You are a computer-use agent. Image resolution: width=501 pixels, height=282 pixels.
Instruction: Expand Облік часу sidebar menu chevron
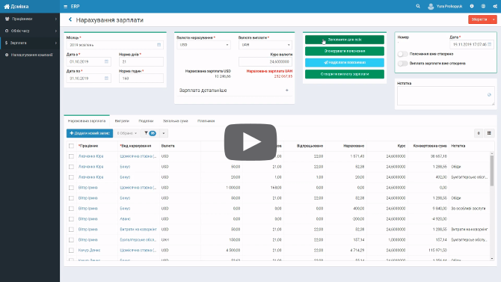tap(56, 31)
